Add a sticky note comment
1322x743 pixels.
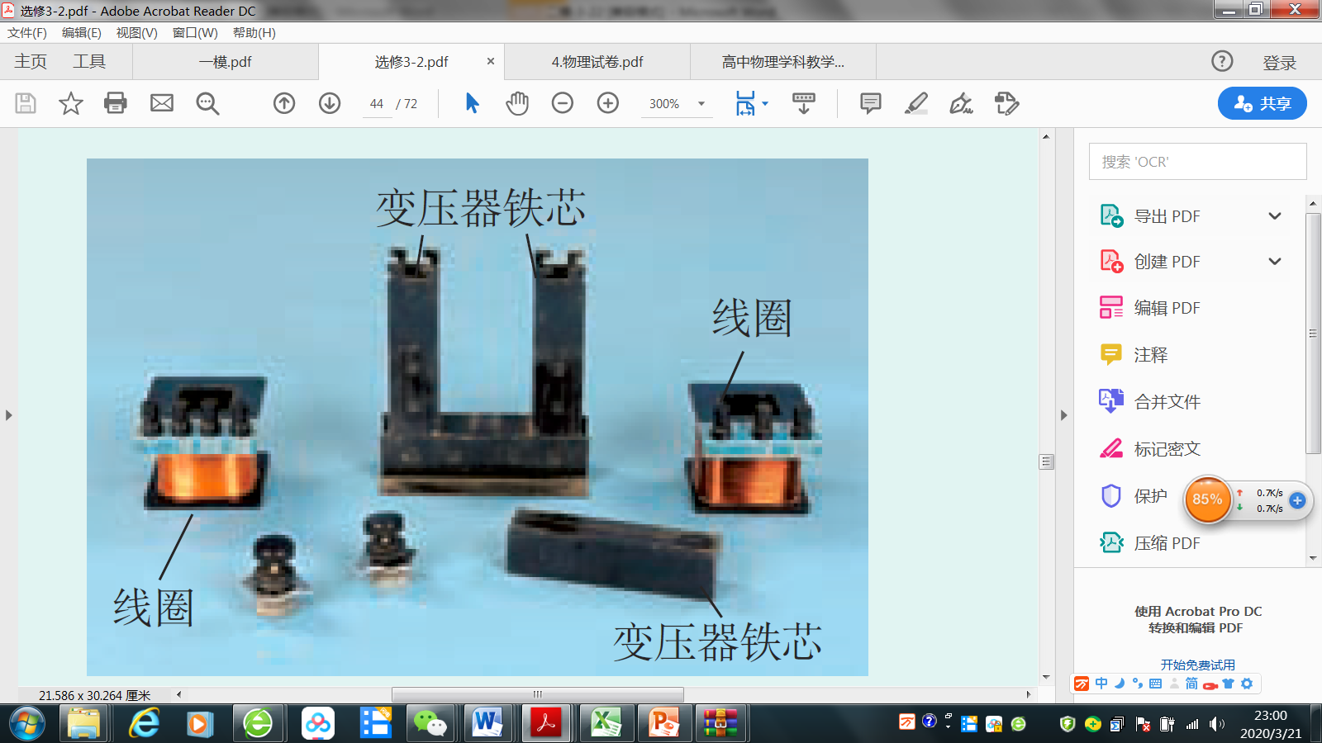coord(871,103)
